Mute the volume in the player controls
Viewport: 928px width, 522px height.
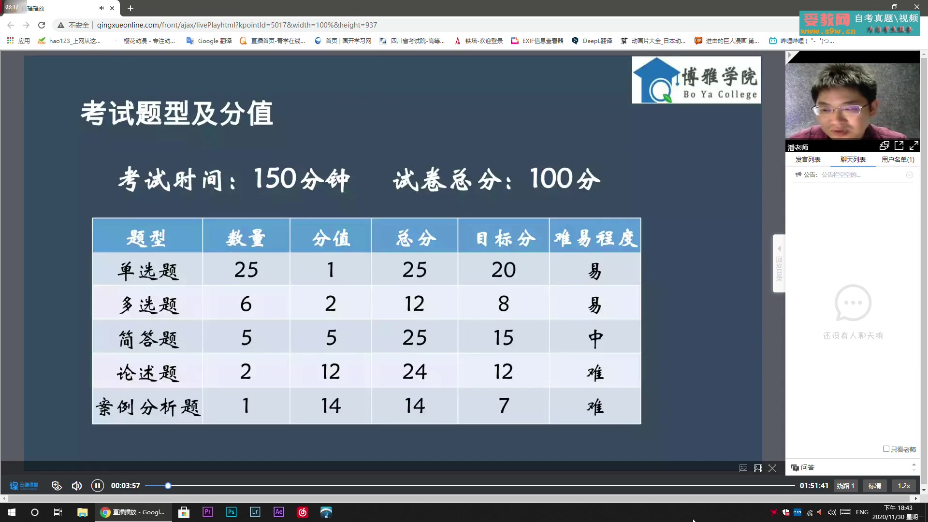pos(77,486)
